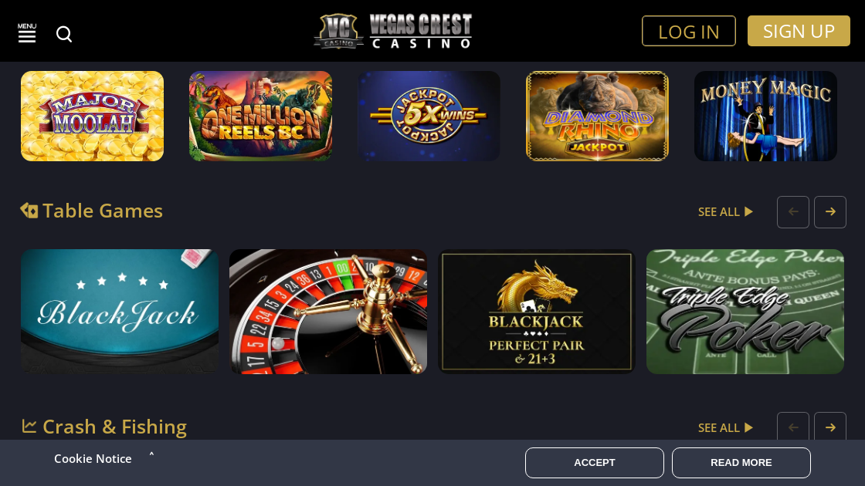Screen dimensions: 865x486
Task: Accept the cookie notice
Action: click(594, 463)
